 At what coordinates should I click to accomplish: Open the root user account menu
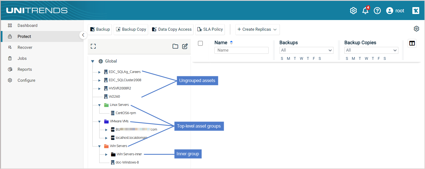(395, 11)
